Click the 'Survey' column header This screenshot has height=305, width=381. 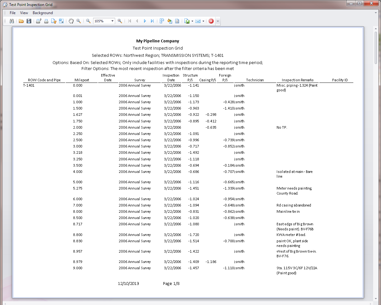coord(140,80)
